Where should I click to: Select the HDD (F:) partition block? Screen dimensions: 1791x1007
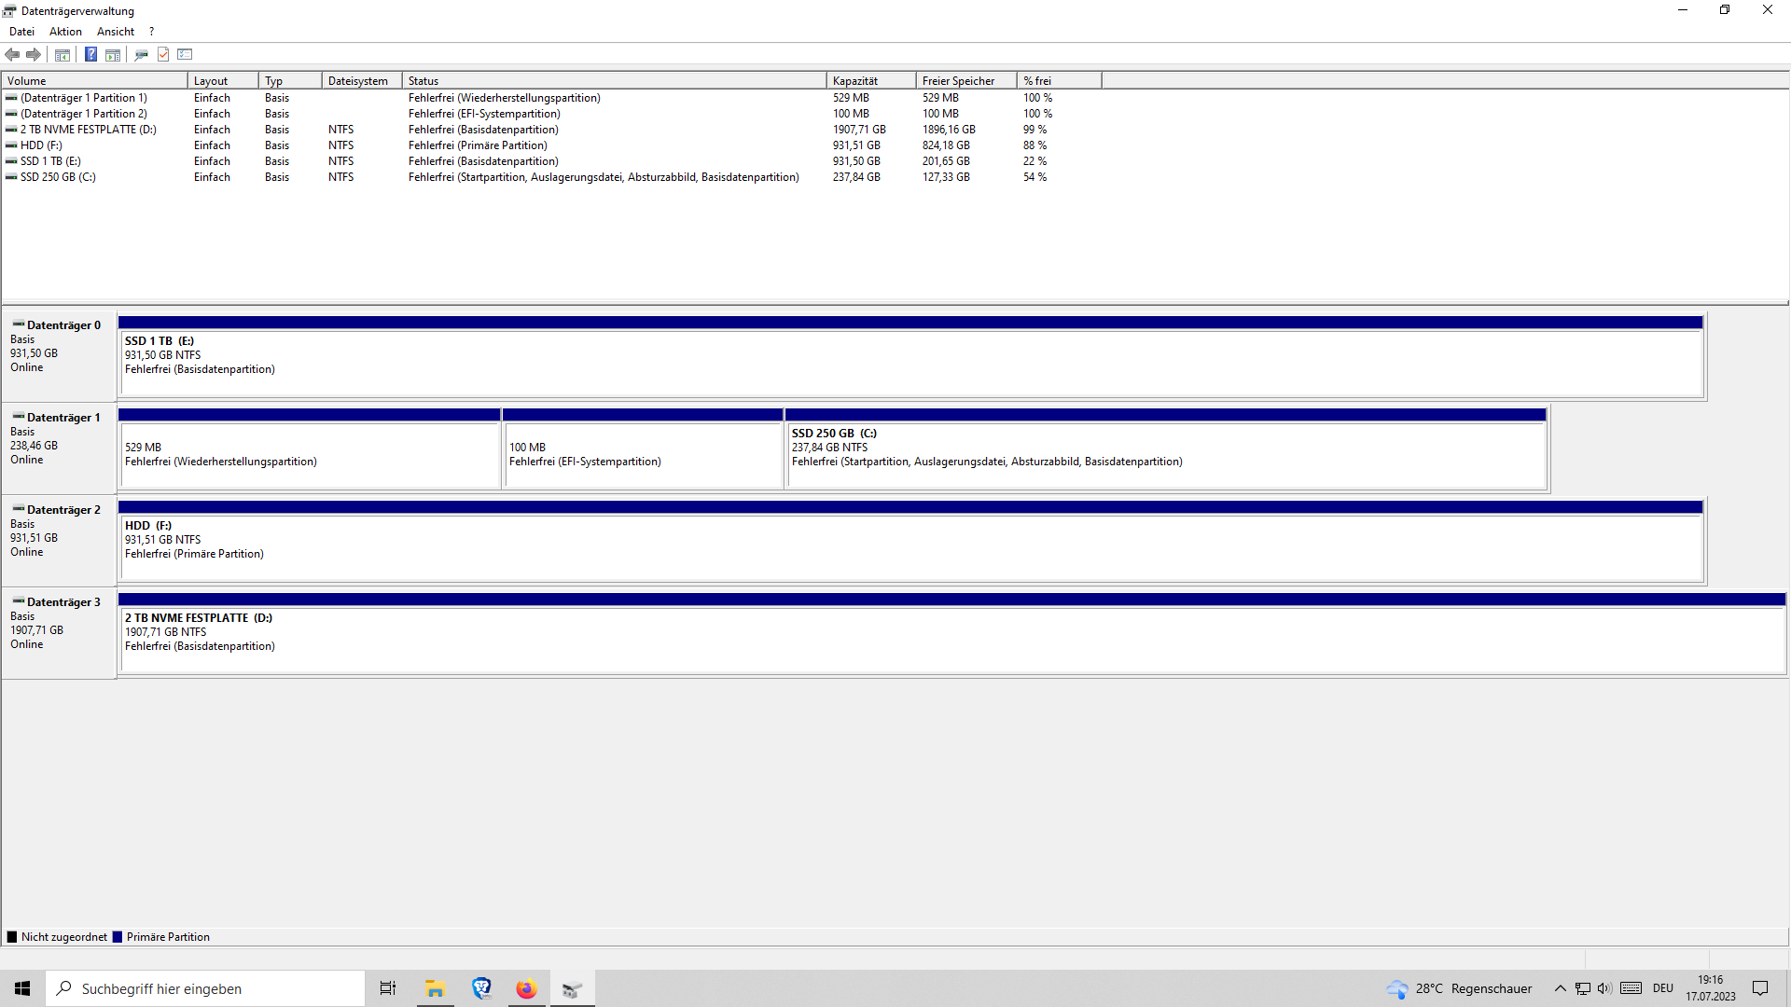pyautogui.click(x=910, y=547)
